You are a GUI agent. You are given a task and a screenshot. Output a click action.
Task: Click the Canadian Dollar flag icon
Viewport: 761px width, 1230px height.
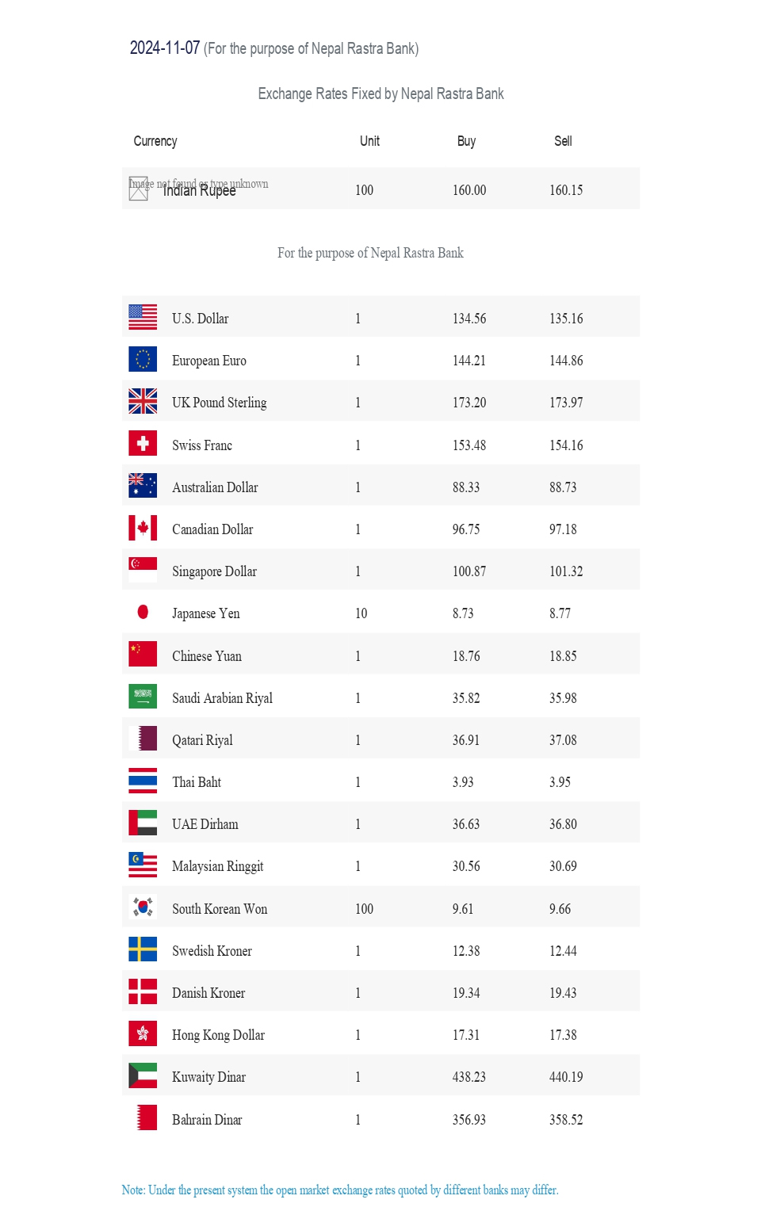point(143,528)
